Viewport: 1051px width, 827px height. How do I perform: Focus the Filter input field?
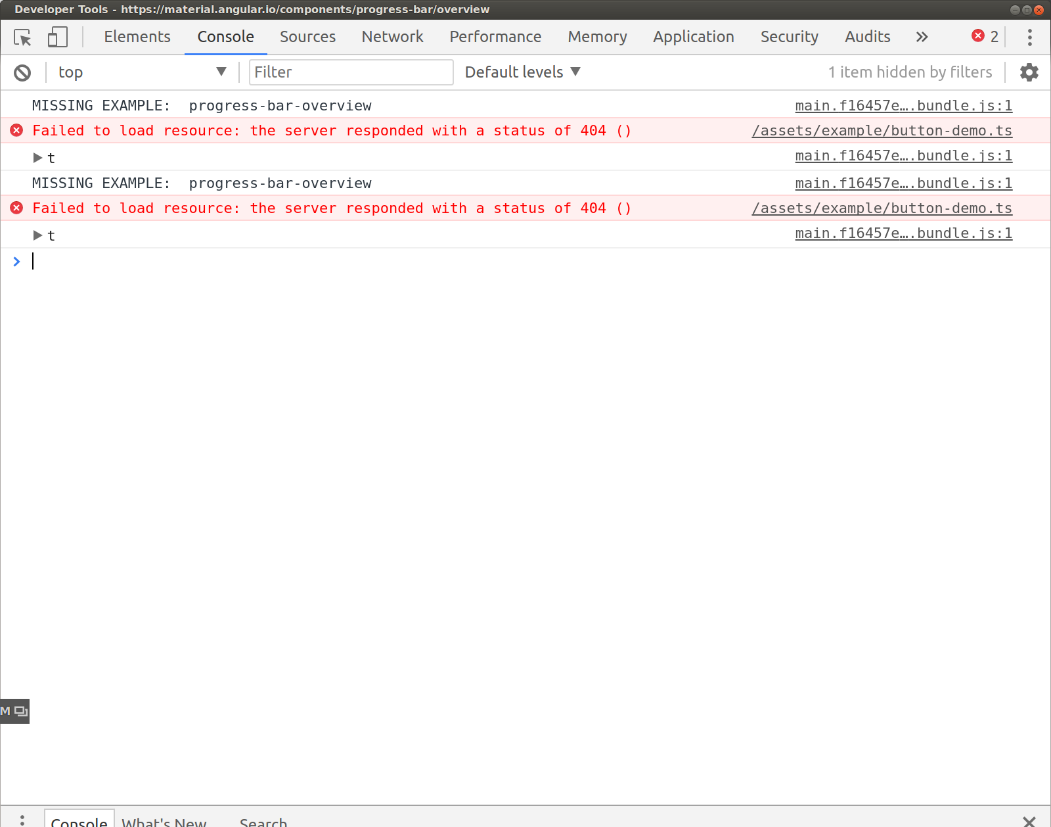point(351,72)
